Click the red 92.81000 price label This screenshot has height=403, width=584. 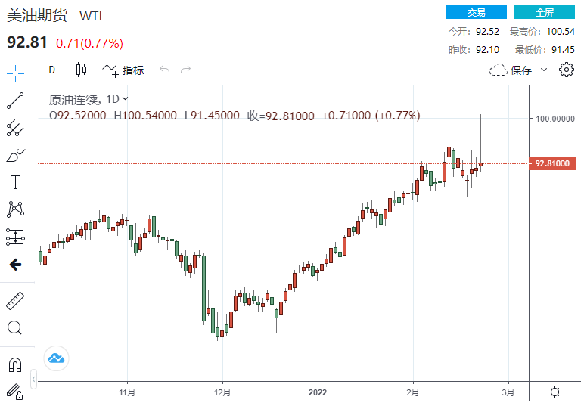tap(554, 163)
